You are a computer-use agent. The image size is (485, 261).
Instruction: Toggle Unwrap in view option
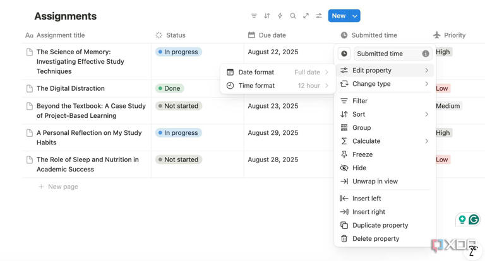click(x=385, y=182)
